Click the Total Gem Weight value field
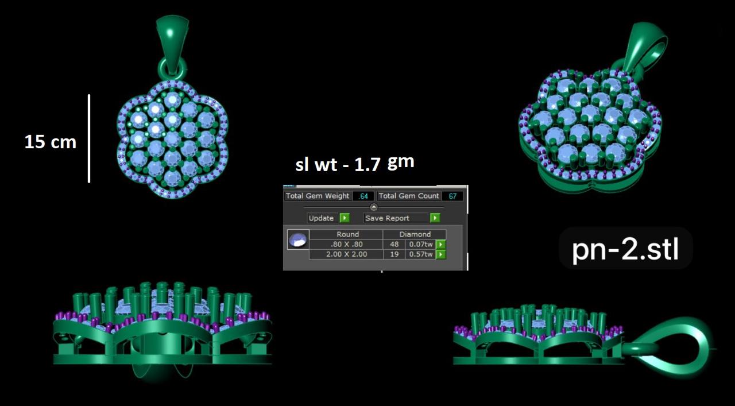 pos(363,196)
